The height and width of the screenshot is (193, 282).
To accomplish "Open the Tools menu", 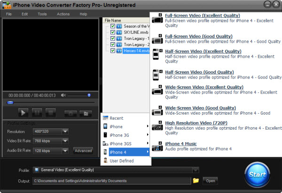I will pos(42,14).
